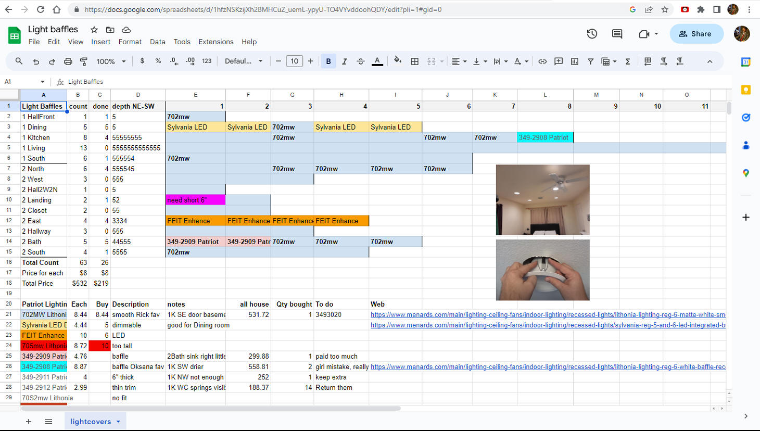The height and width of the screenshot is (431, 760).
Task: Expand the zoom 100% dropdown
Action: [111, 61]
